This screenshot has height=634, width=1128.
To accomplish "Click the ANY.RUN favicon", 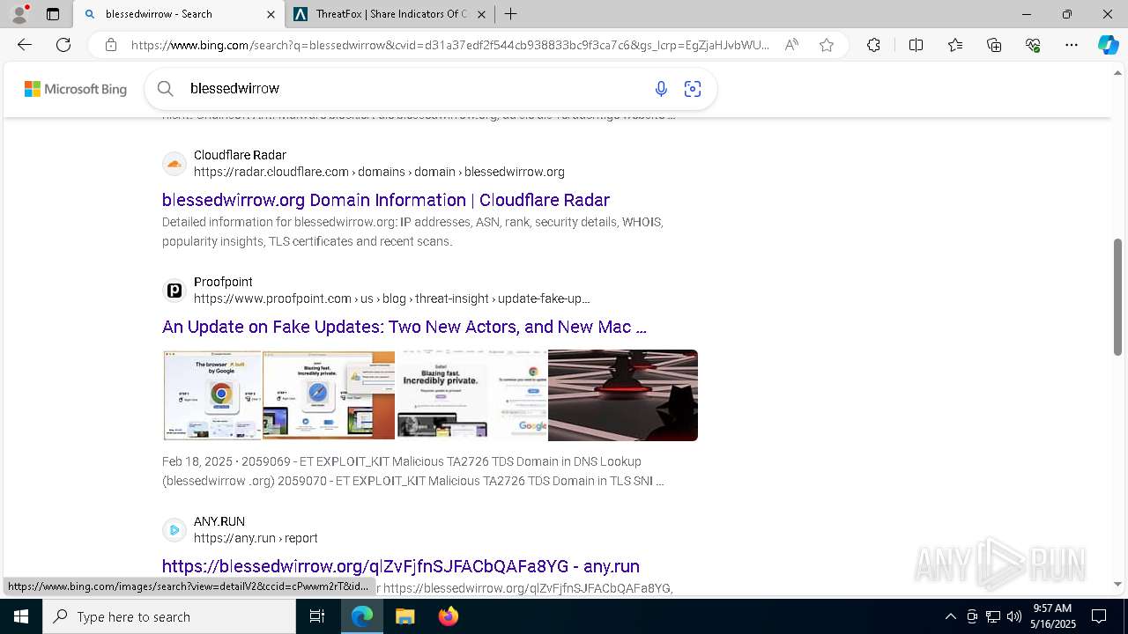I will coord(174,530).
